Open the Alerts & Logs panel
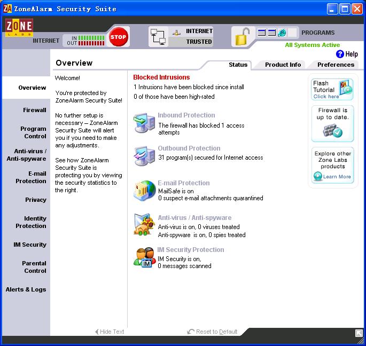 click(x=26, y=289)
